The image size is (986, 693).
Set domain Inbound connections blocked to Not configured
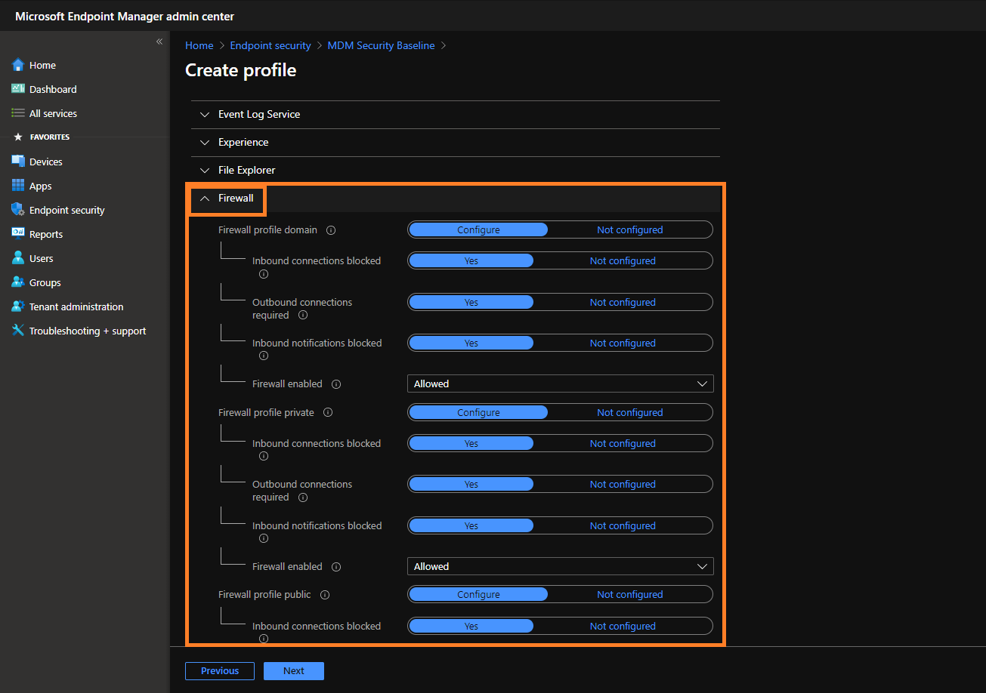(x=623, y=260)
